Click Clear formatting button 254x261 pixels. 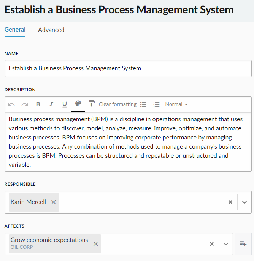coord(117,104)
